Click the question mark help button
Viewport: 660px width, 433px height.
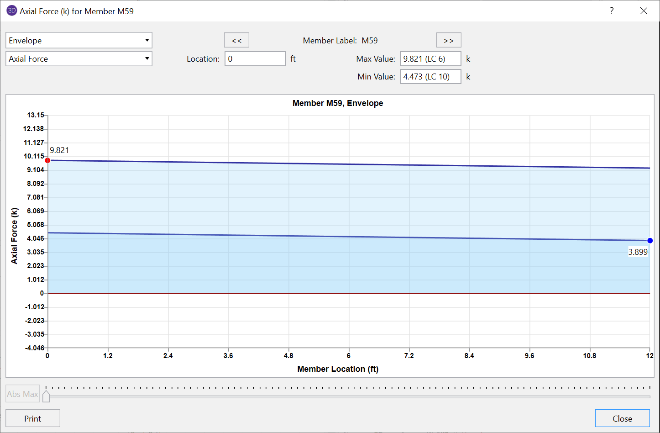(x=612, y=11)
